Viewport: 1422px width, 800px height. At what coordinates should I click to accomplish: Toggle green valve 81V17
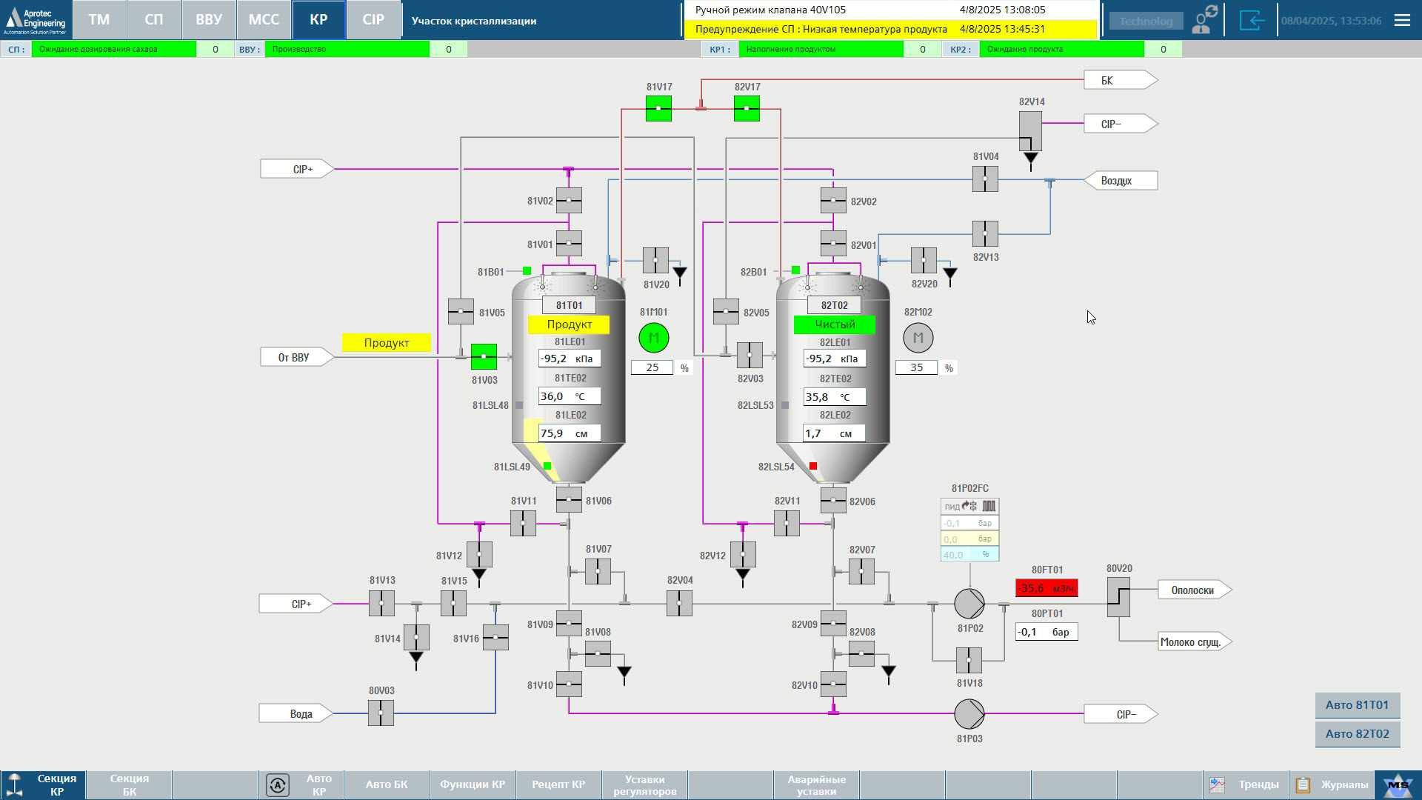click(658, 109)
